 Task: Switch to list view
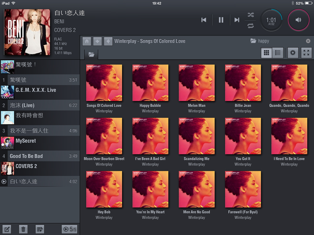point(278,53)
